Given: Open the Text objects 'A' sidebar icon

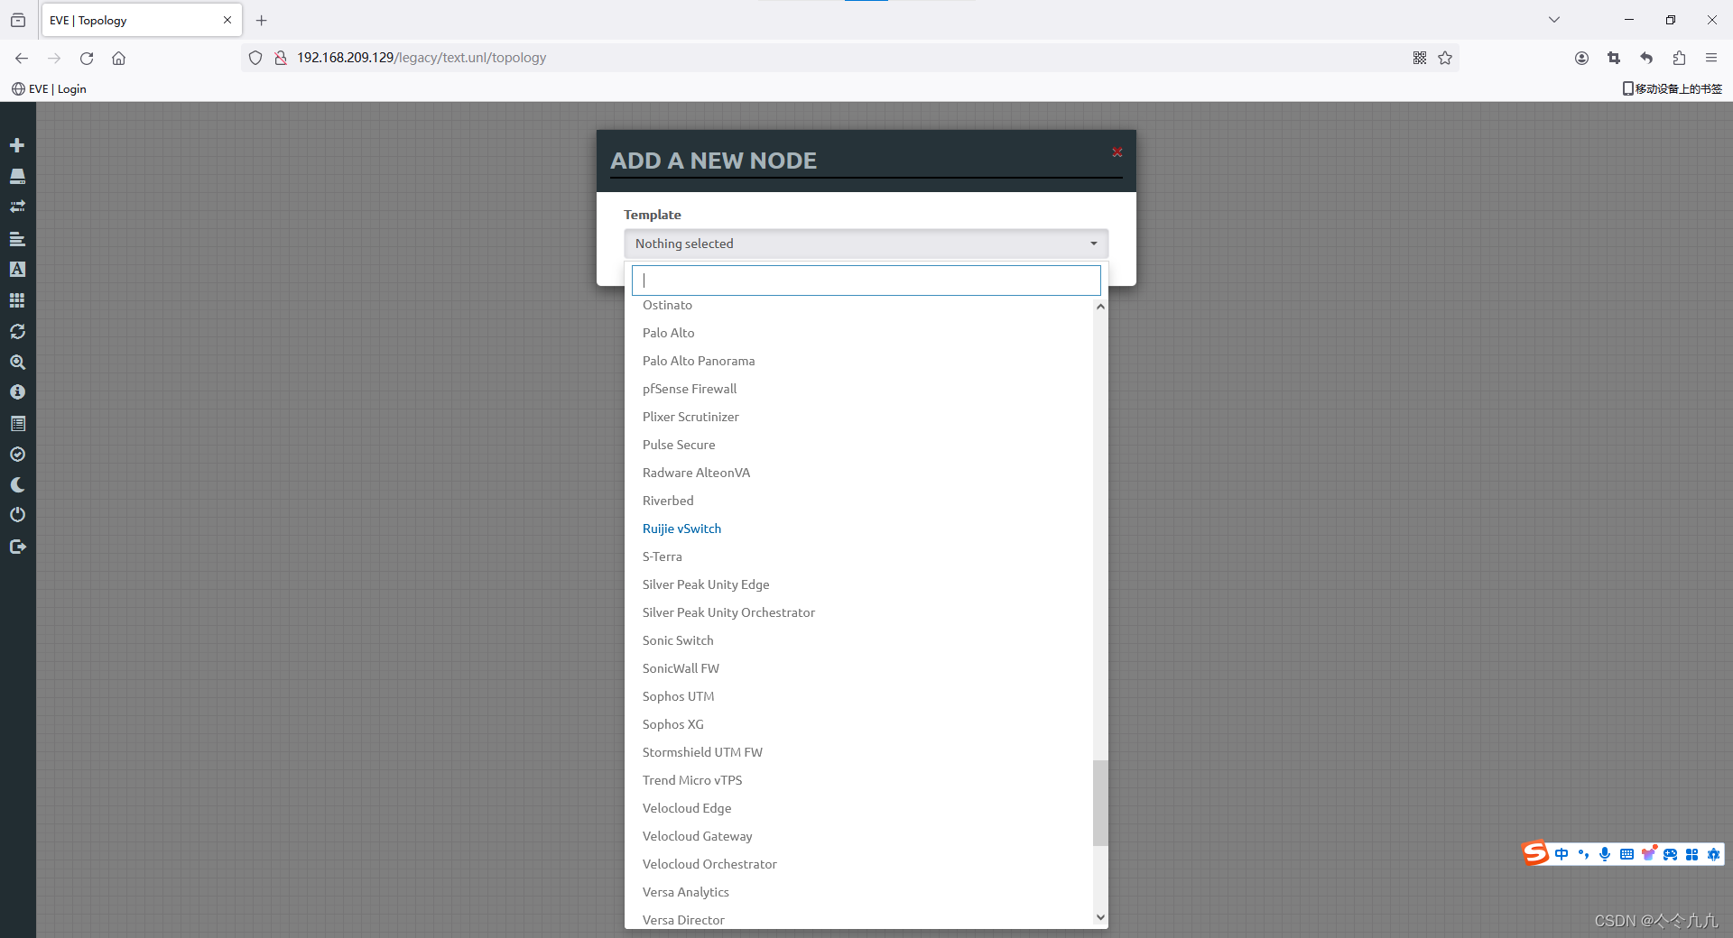Looking at the screenshot, I should click(17, 269).
